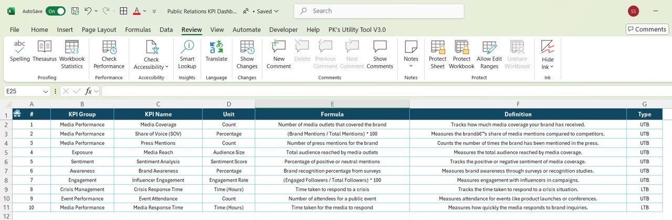Click Show Changes

click(247, 55)
